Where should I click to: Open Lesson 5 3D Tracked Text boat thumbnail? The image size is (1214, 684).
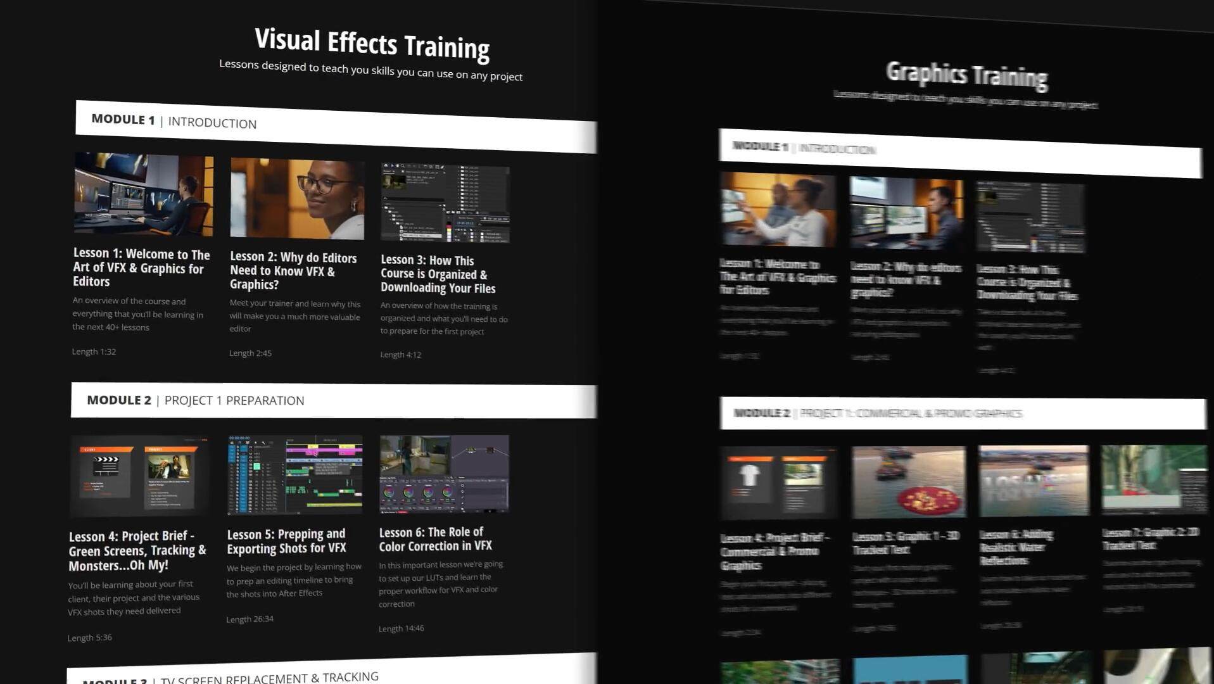909,481
